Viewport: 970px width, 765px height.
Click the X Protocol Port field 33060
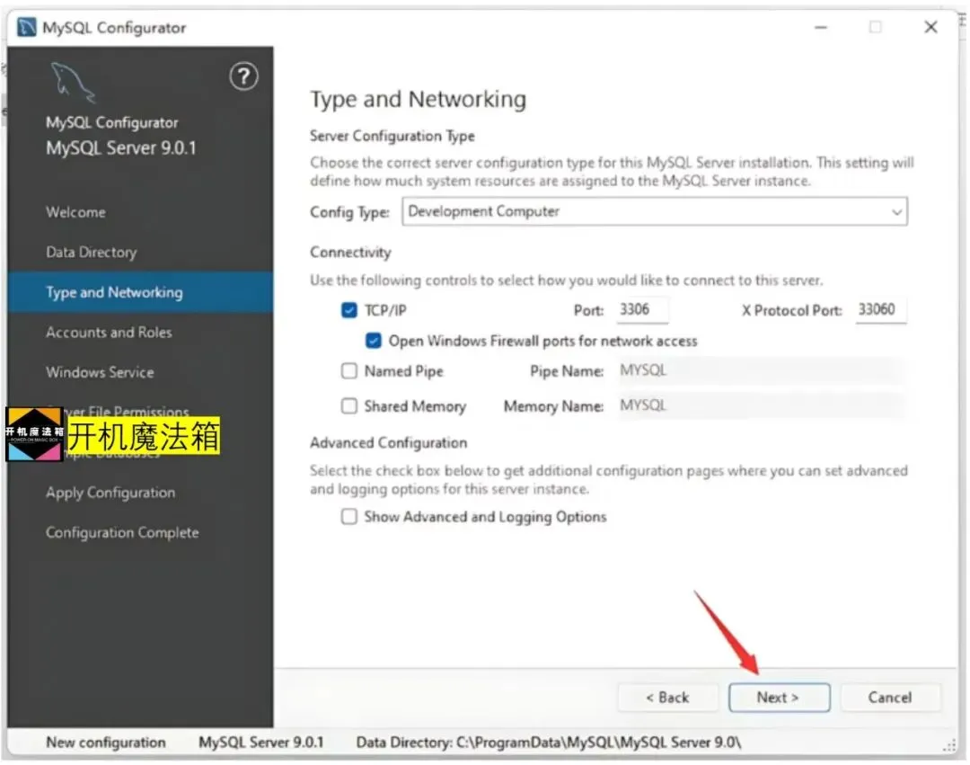[880, 309]
